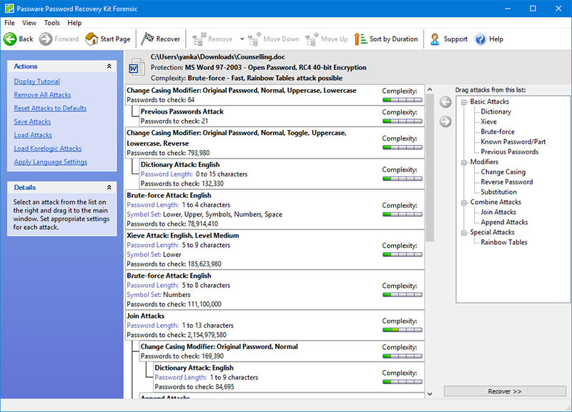Open the Help menu
This screenshot has width=572, height=412.
(x=74, y=23)
